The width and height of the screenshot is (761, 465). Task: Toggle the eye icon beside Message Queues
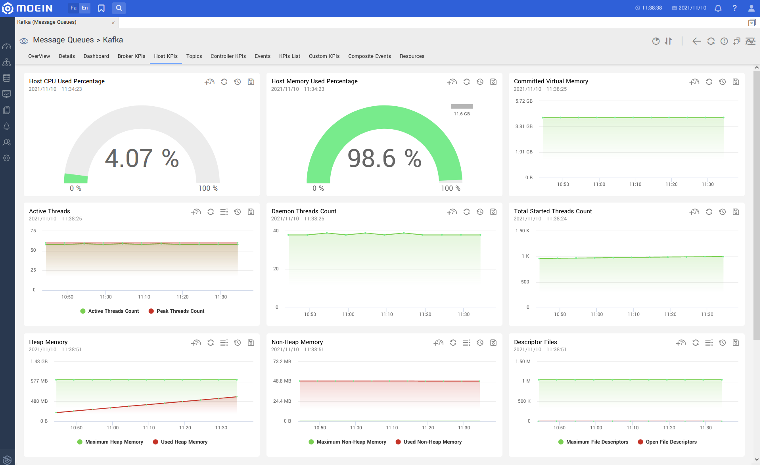pyautogui.click(x=24, y=41)
